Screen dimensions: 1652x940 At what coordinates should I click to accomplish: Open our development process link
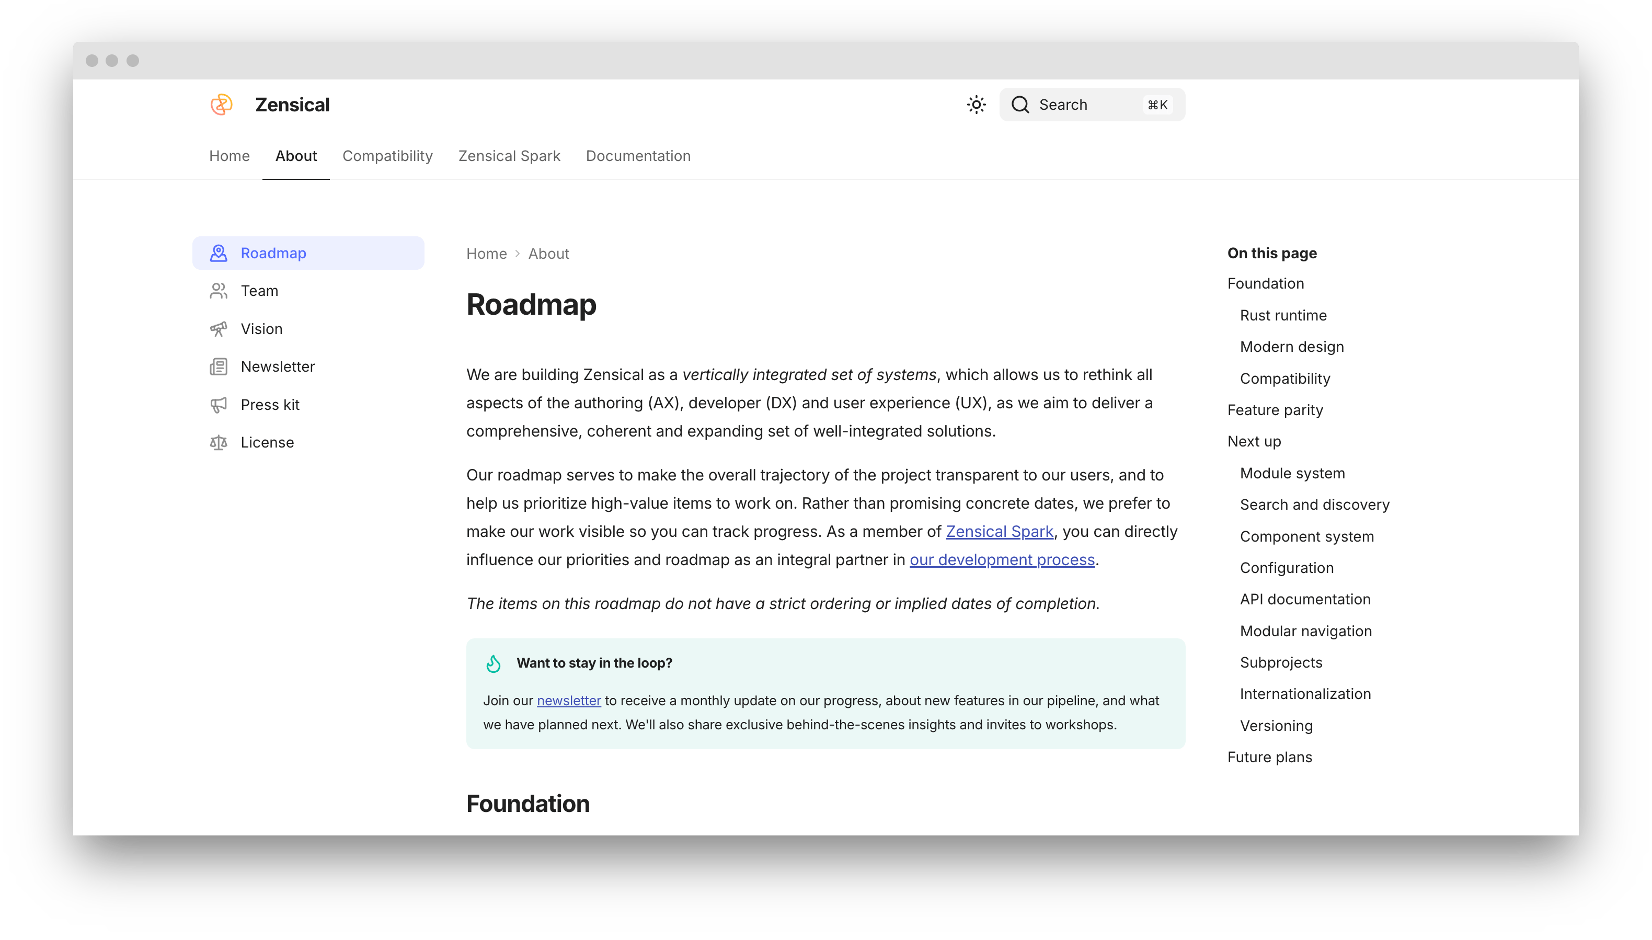(x=1002, y=560)
